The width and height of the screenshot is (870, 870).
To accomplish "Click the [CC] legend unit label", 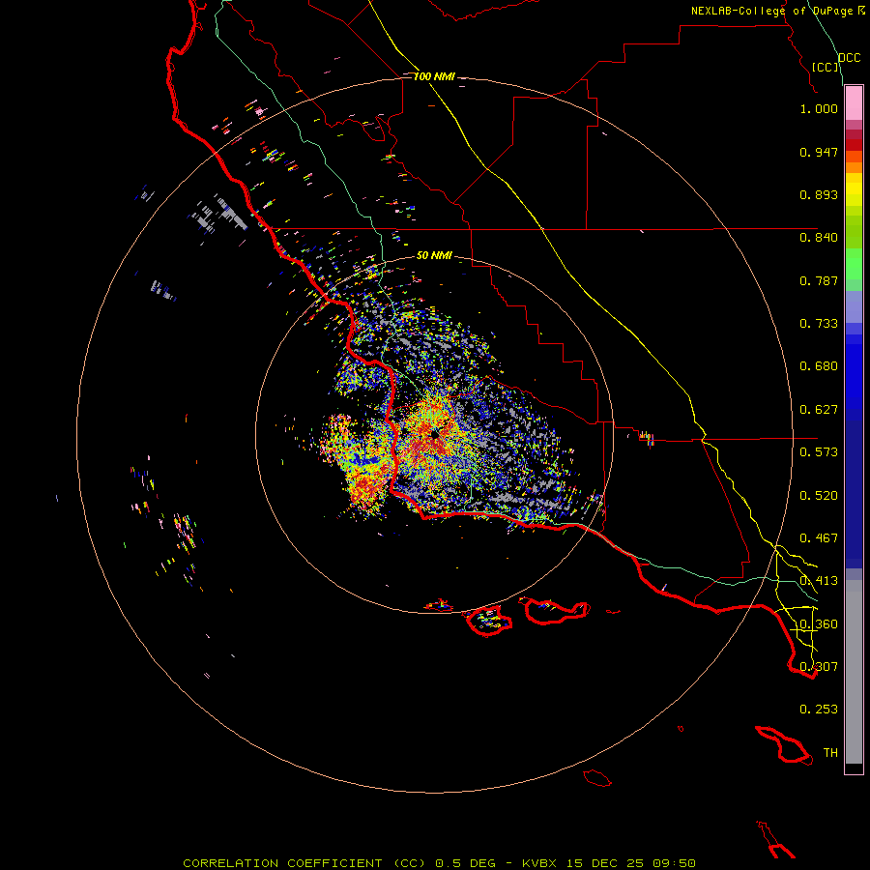I will click(x=826, y=67).
